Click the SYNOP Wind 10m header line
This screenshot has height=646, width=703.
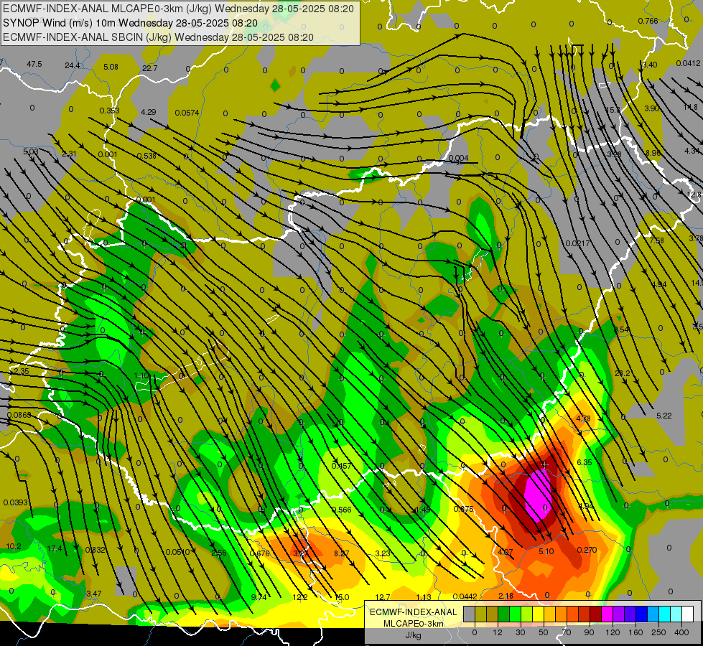131,23
